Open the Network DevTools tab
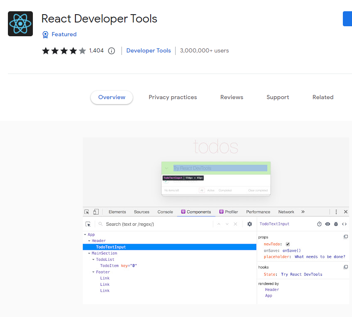The width and height of the screenshot is (352, 317). pos(286,212)
